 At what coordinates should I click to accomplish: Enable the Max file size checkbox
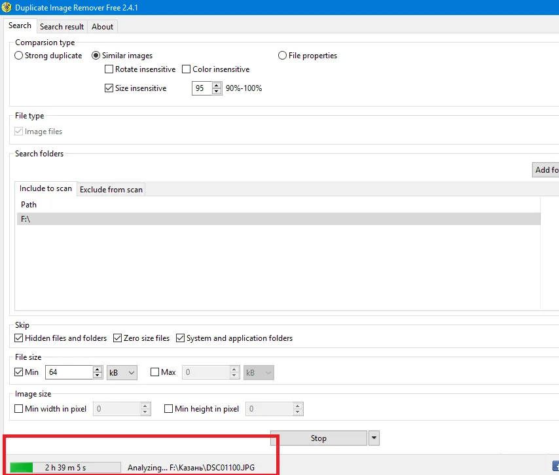click(155, 372)
